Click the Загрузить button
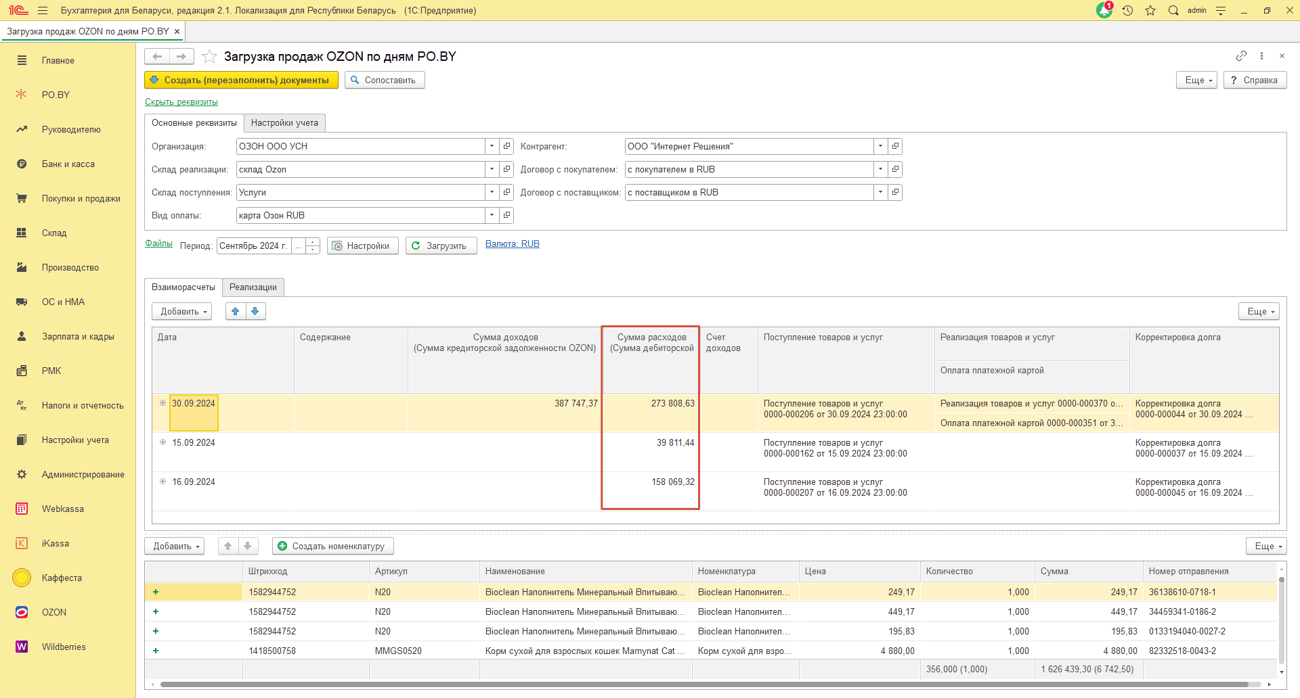This screenshot has width=1300, height=698. pyautogui.click(x=441, y=246)
